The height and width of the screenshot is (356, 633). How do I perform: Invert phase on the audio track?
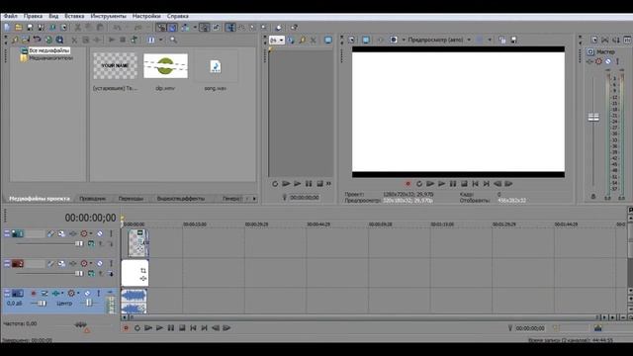click(44, 294)
